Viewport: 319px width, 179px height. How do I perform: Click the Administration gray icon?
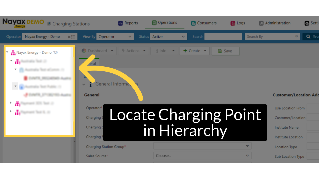[261, 23]
